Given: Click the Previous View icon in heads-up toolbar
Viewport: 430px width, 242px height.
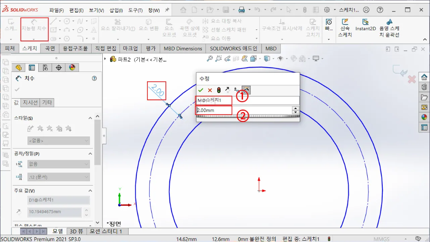Looking at the screenshot, I should (x=227, y=59).
